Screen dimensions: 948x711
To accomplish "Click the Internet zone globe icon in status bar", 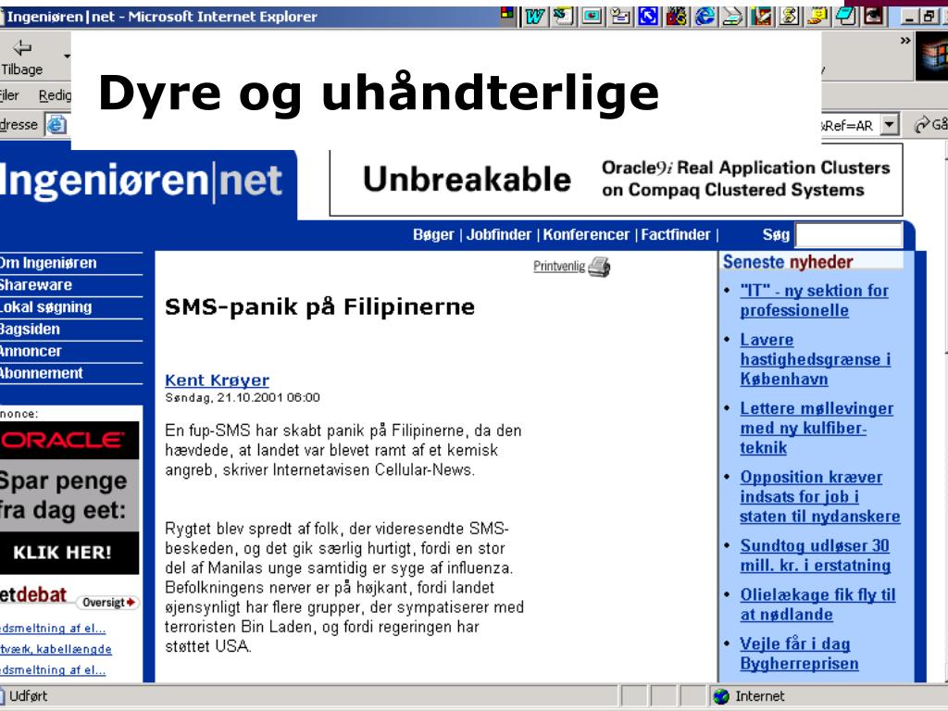I will pos(721,696).
